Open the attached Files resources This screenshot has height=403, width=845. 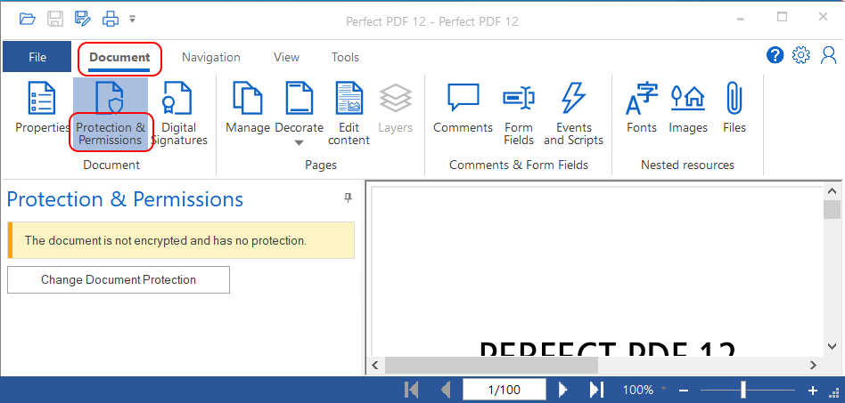[734, 107]
